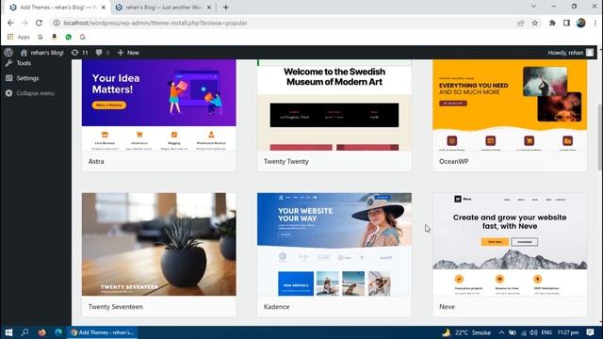The image size is (603, 339).
Task: Open the WhatsApp bookmark
Action: tap(69, 37)
